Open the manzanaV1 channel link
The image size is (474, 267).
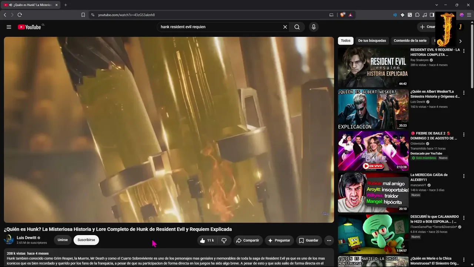(418, 185)
